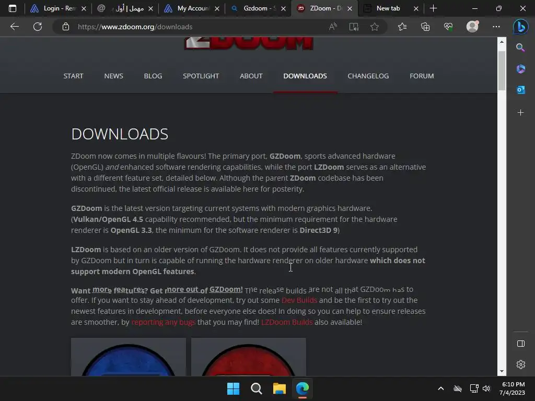
Task: Follow the LZDoom Builds link
Action: pos(287,322)
